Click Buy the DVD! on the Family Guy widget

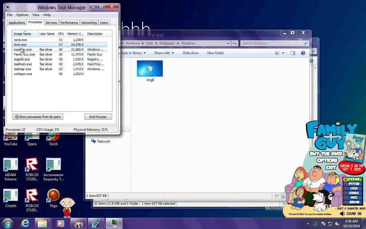click(x=326, y=154)
